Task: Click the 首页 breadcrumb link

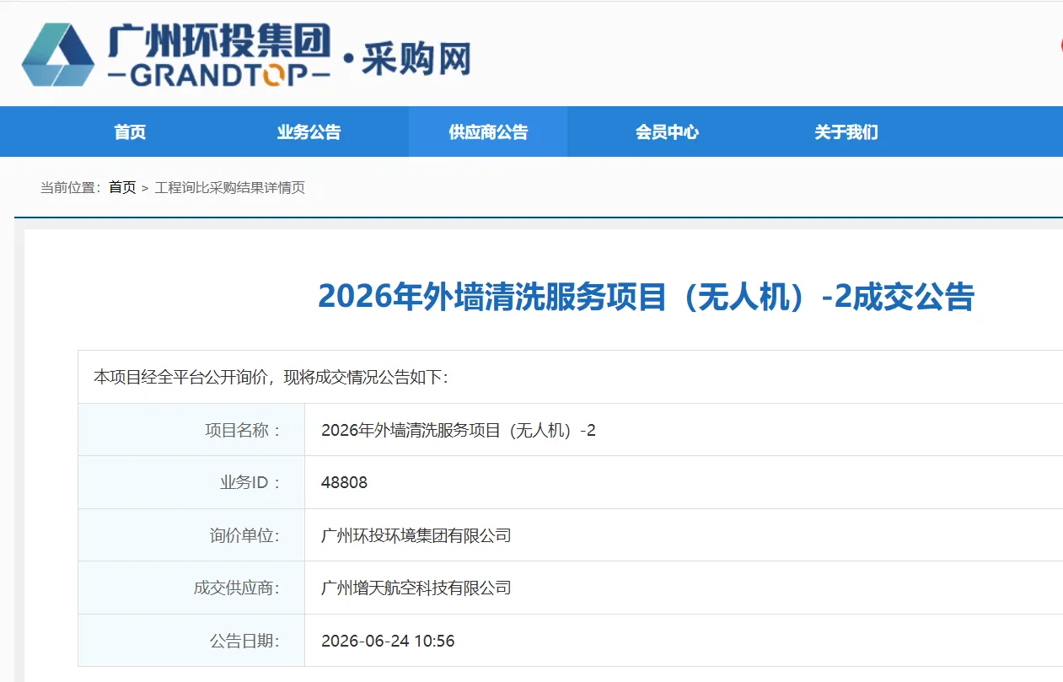Action: click(122, 187)
